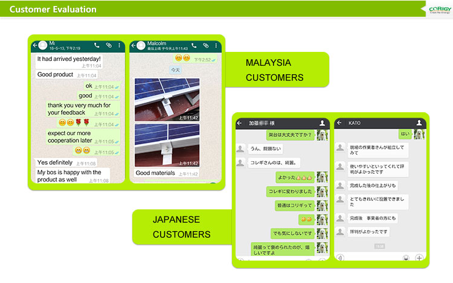The image size is (453, 283).
Task: Open the three-dot menu in Mi chat
Action: click(x=119, y=45)
